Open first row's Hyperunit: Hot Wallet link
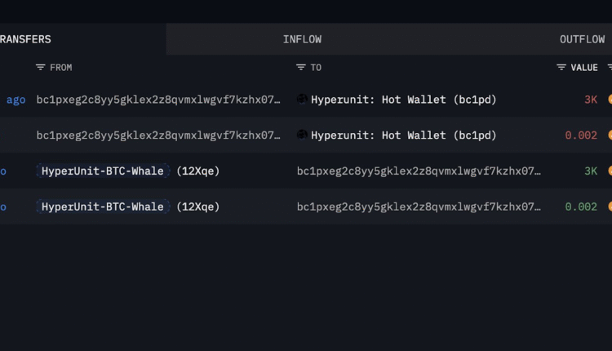The image size is (612, 351). [x=404, y=100]
